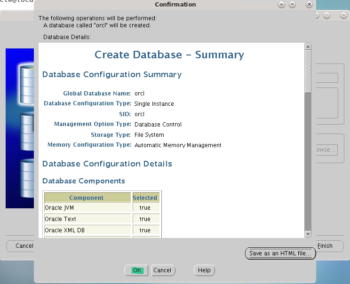Click the empty input field in the background wizard
Screen dimensions: 350x284
point(327,78)
